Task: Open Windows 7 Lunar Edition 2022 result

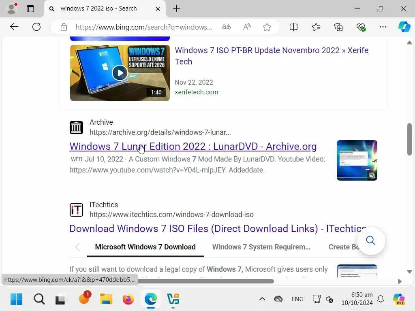Action: tap(193, 146)
